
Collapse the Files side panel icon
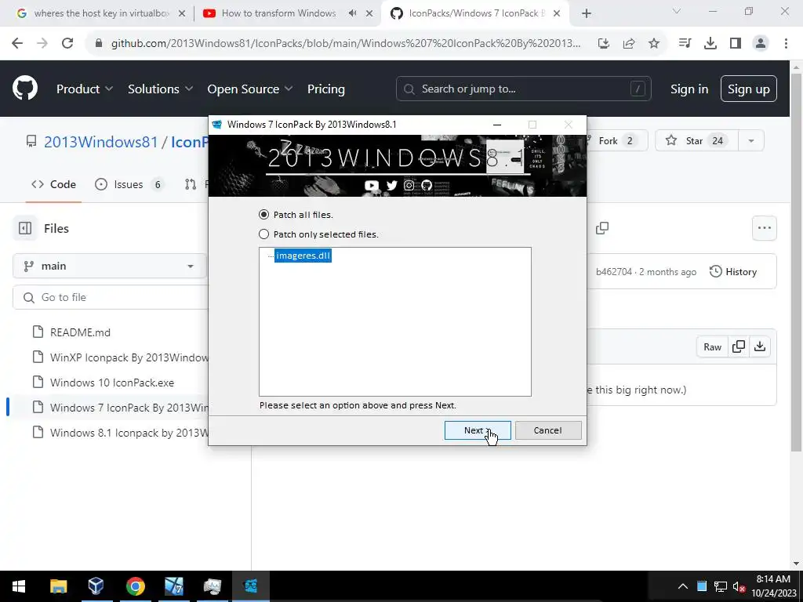click(x=24, y=228)
